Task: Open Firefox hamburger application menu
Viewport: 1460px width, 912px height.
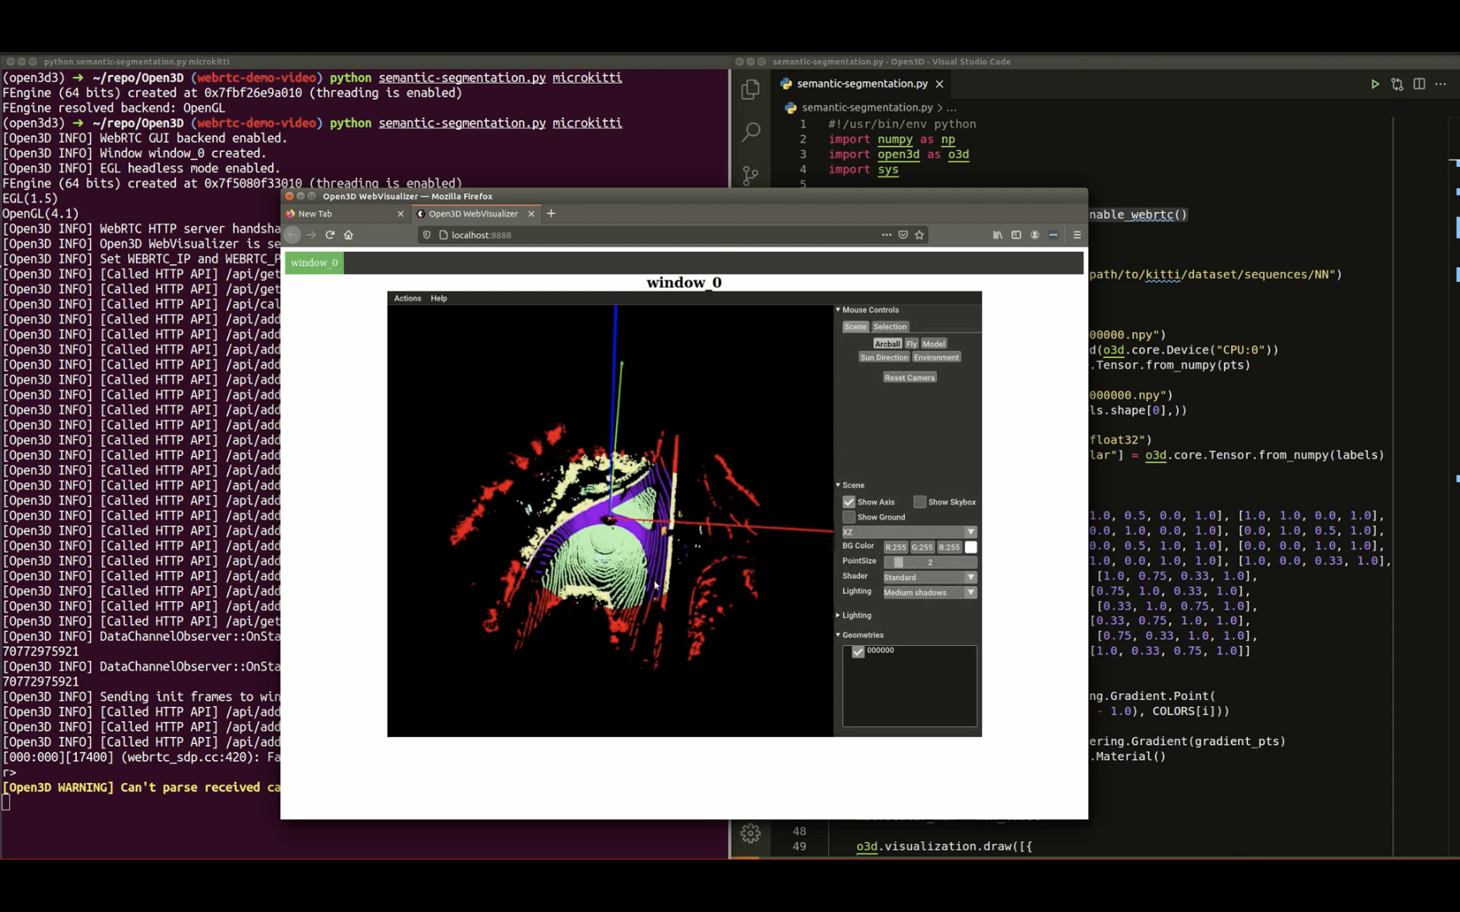Action: point(1077,235)
